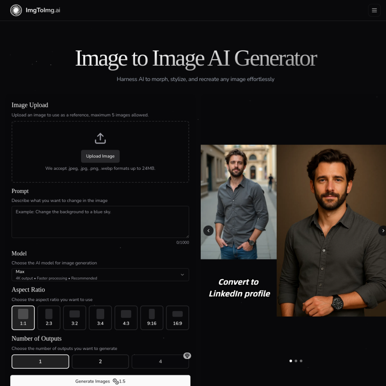Click the premium diamond badge icon
This screenshot has height=386, width=386.
click(x=187, y=356)
